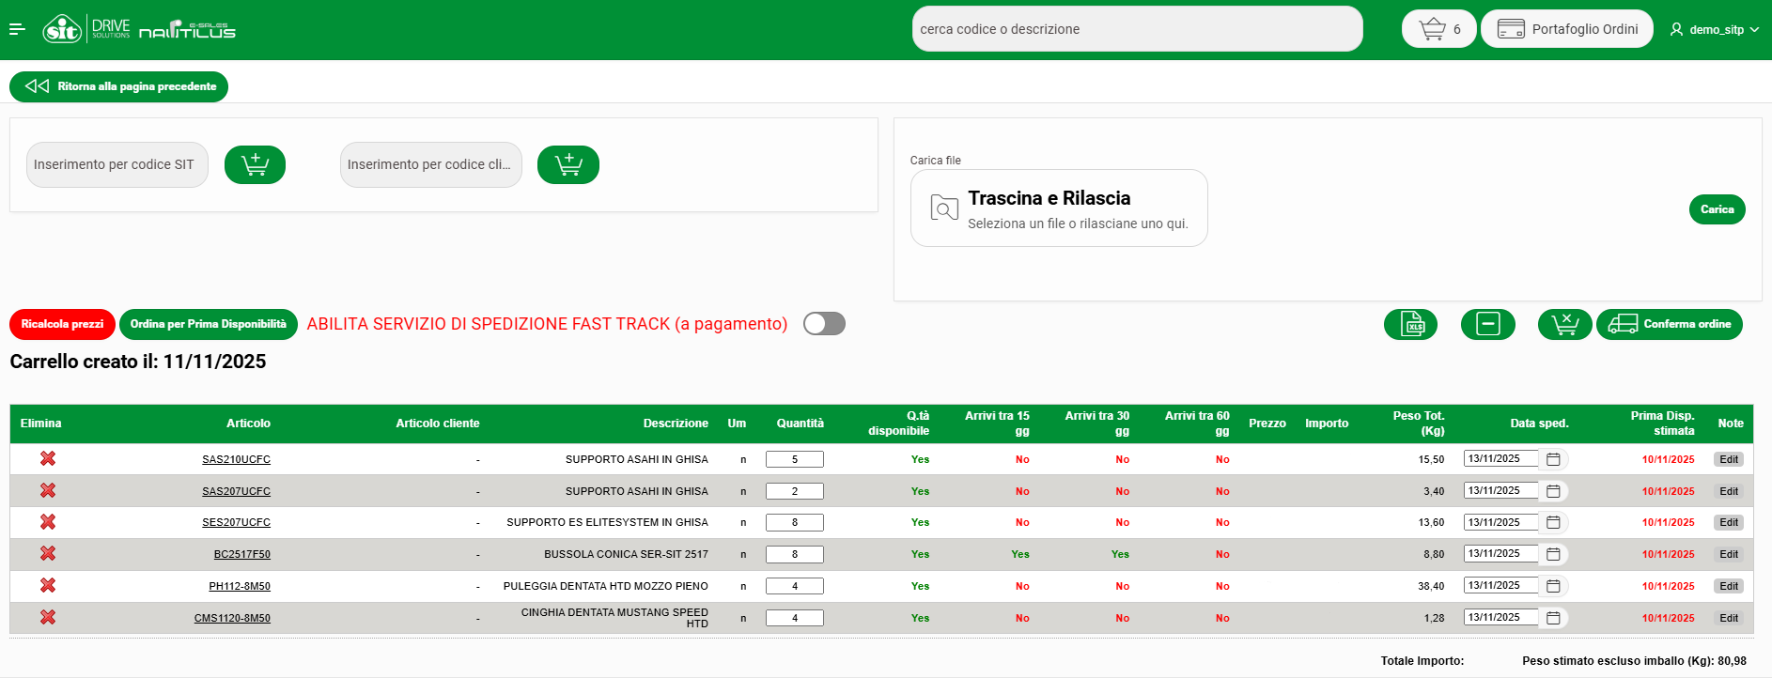
Task: Return to previous page
Action: pos(119,86)
